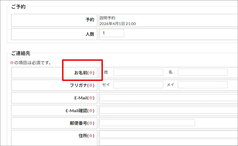Click into the メイ furigana field
The image size is (238, 146).
[202, 85]
